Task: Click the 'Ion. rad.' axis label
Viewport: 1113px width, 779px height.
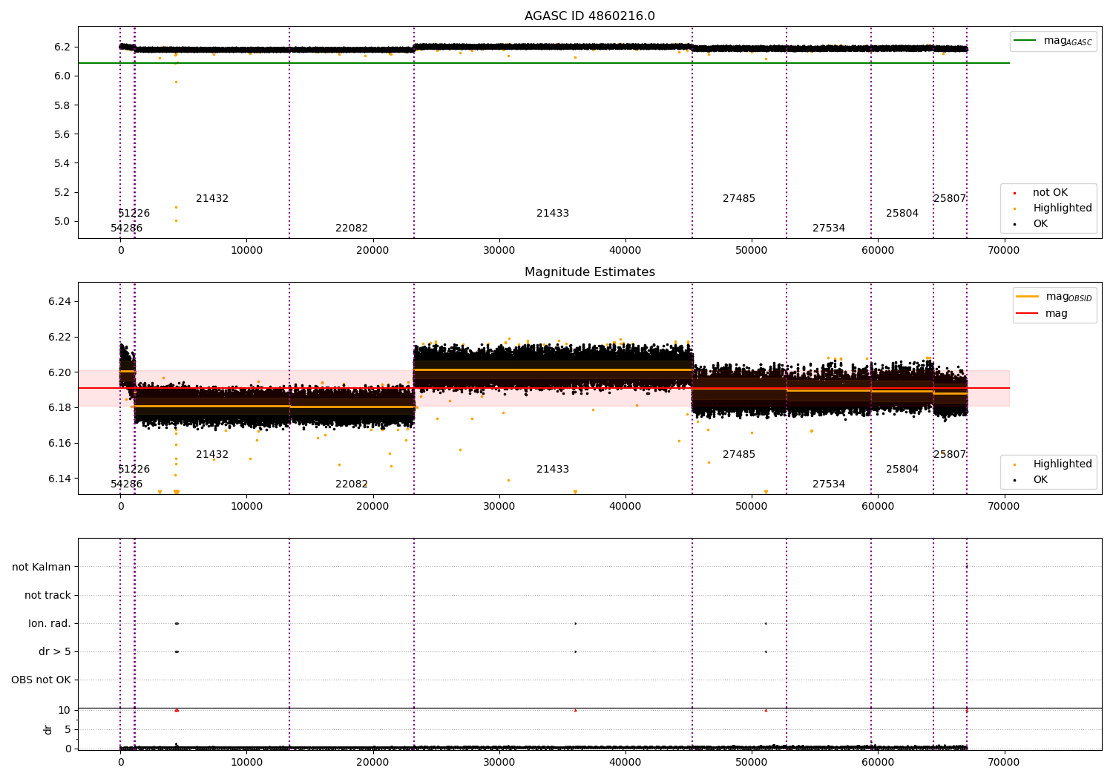Action: 50,623
